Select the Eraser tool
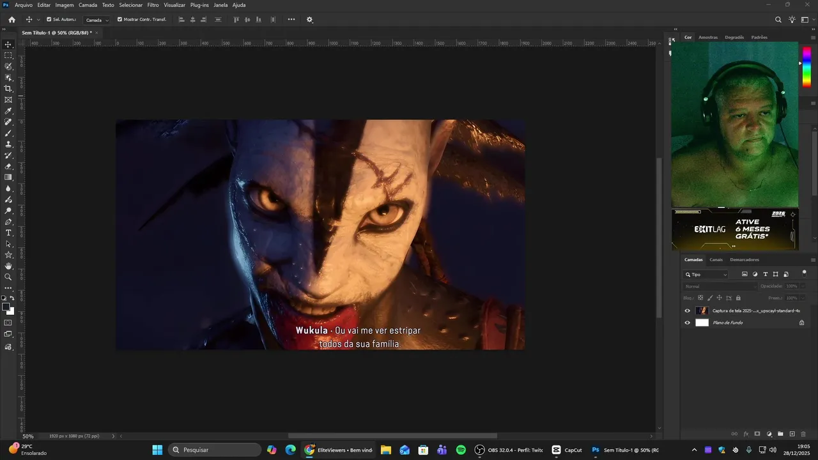Viewport: 818px width, 460px height. tap(8, 166)
